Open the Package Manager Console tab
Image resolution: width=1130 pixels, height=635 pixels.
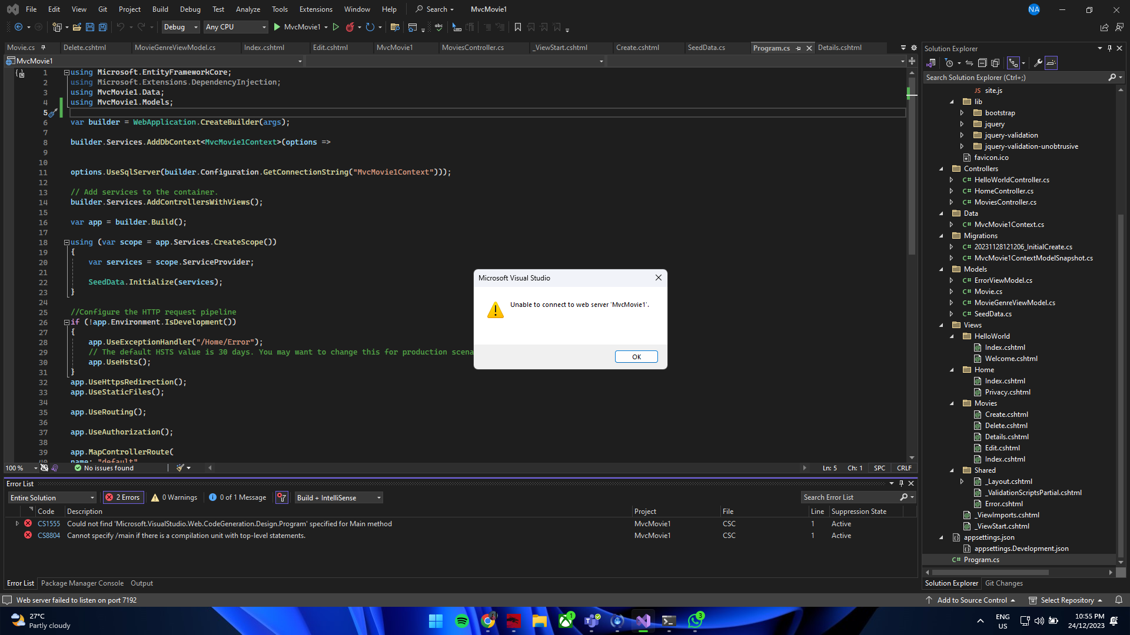point(82,583)
